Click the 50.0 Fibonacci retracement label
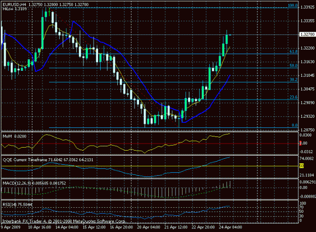The image size is (316, 232). [x=294, y=66]
